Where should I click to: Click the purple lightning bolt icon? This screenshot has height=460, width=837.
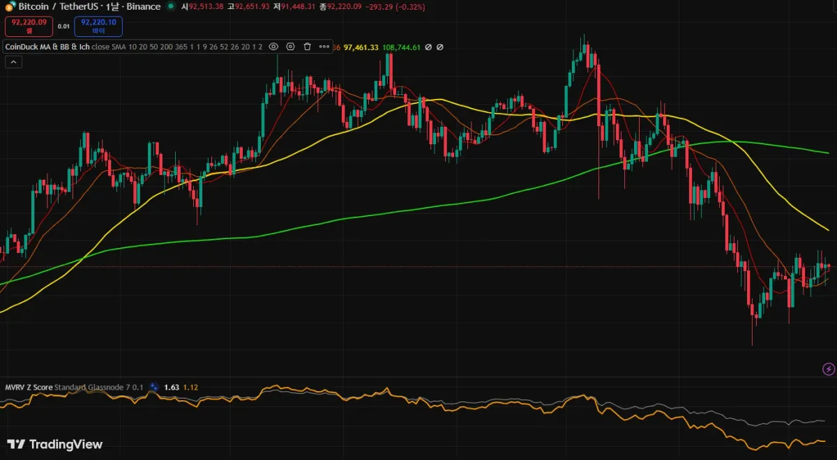829,369
